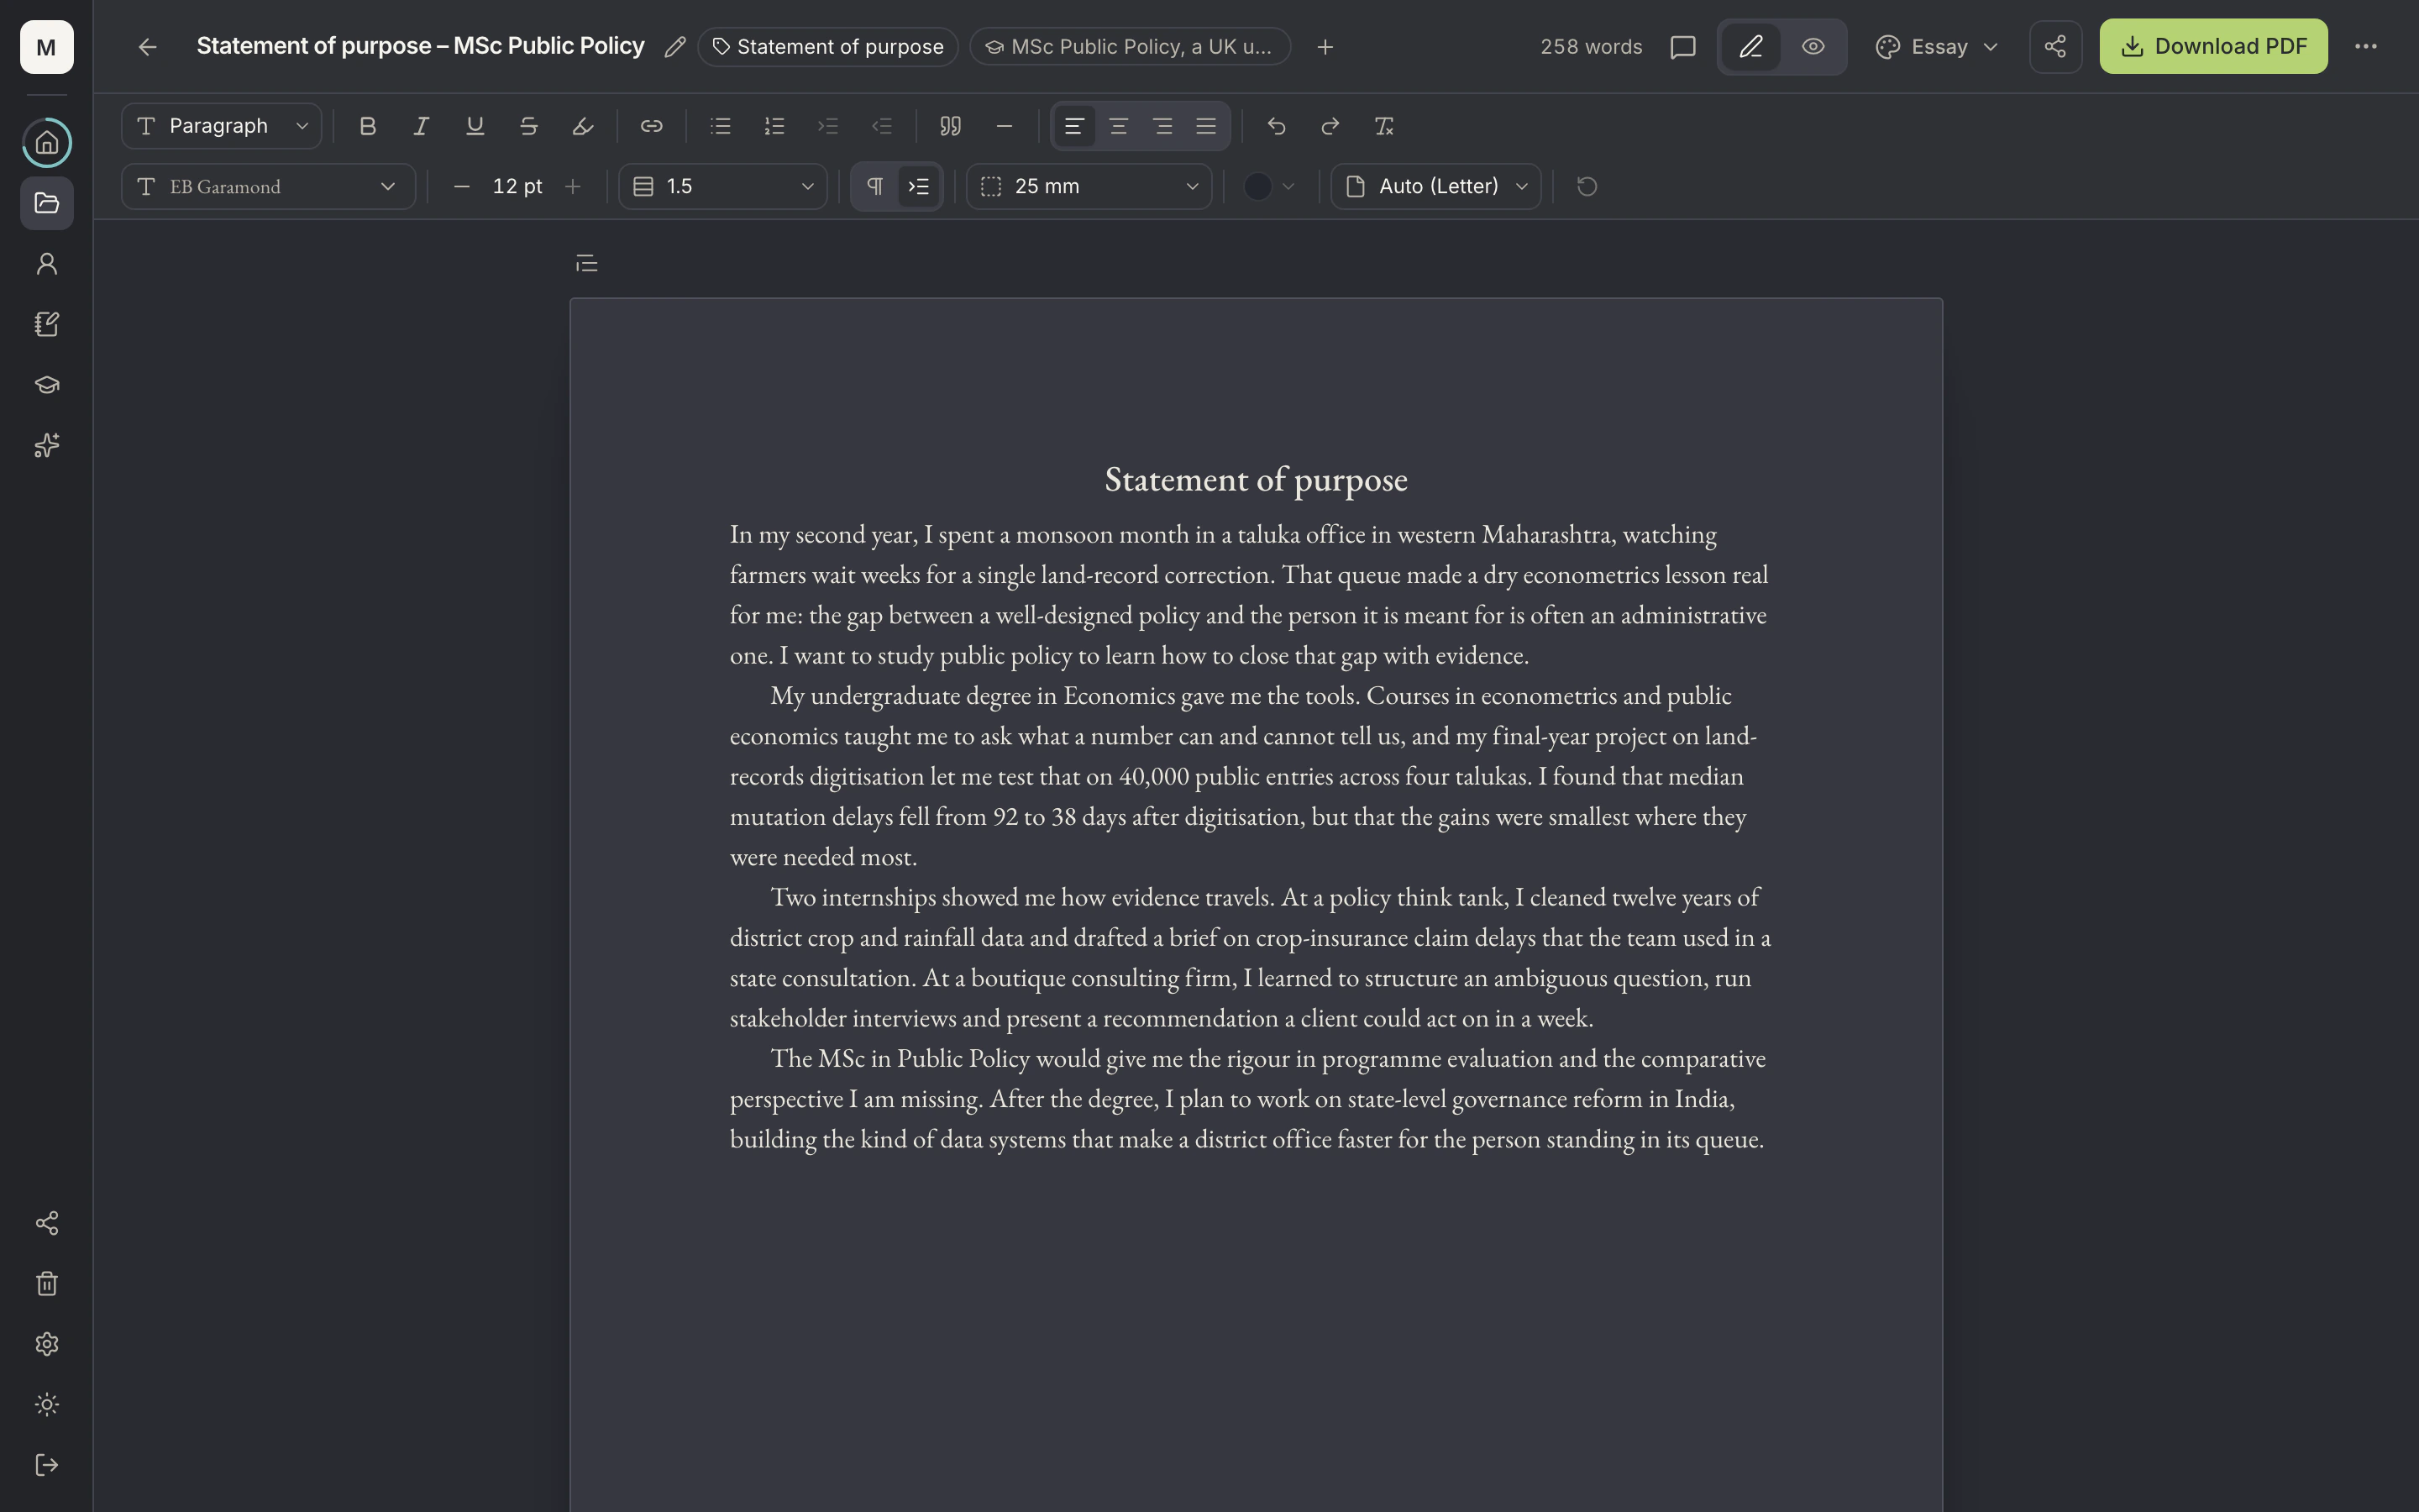
Task: Open the more options menu
Action: click(2365, 47)
